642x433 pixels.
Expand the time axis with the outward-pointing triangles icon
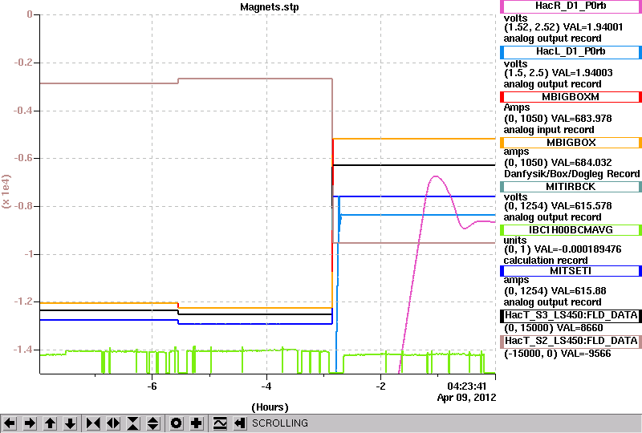coord(113,423)
